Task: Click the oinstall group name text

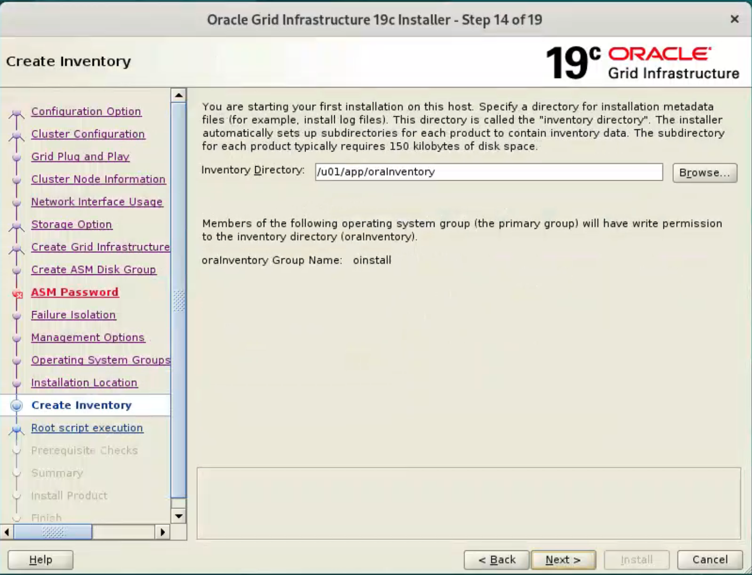Action: pyautogui.click(x=372, y=260)
